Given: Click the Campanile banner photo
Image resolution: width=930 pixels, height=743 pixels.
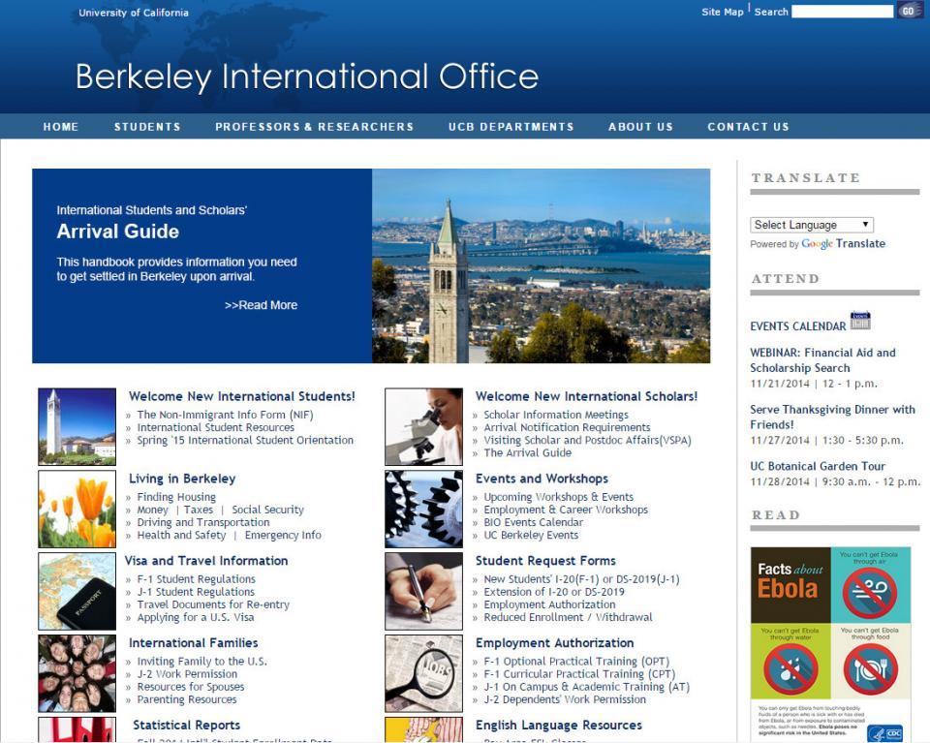Looking at the screenshot, I should point(541,265).
